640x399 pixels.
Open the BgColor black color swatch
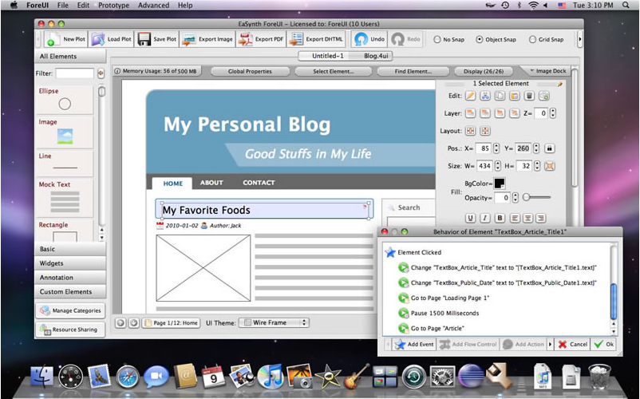pos(500,184)
